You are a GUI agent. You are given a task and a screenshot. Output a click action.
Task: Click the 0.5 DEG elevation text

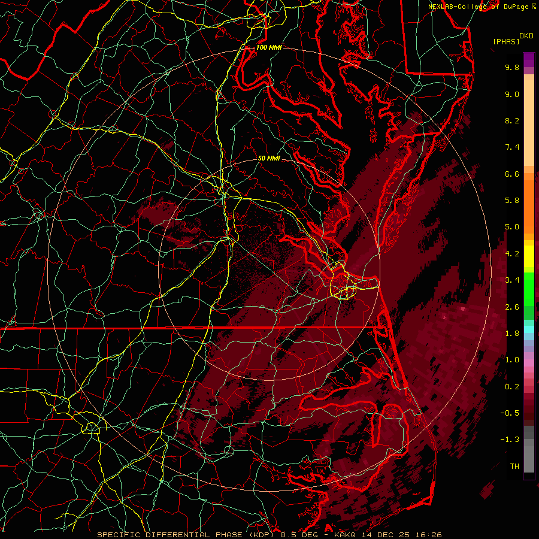301,535
